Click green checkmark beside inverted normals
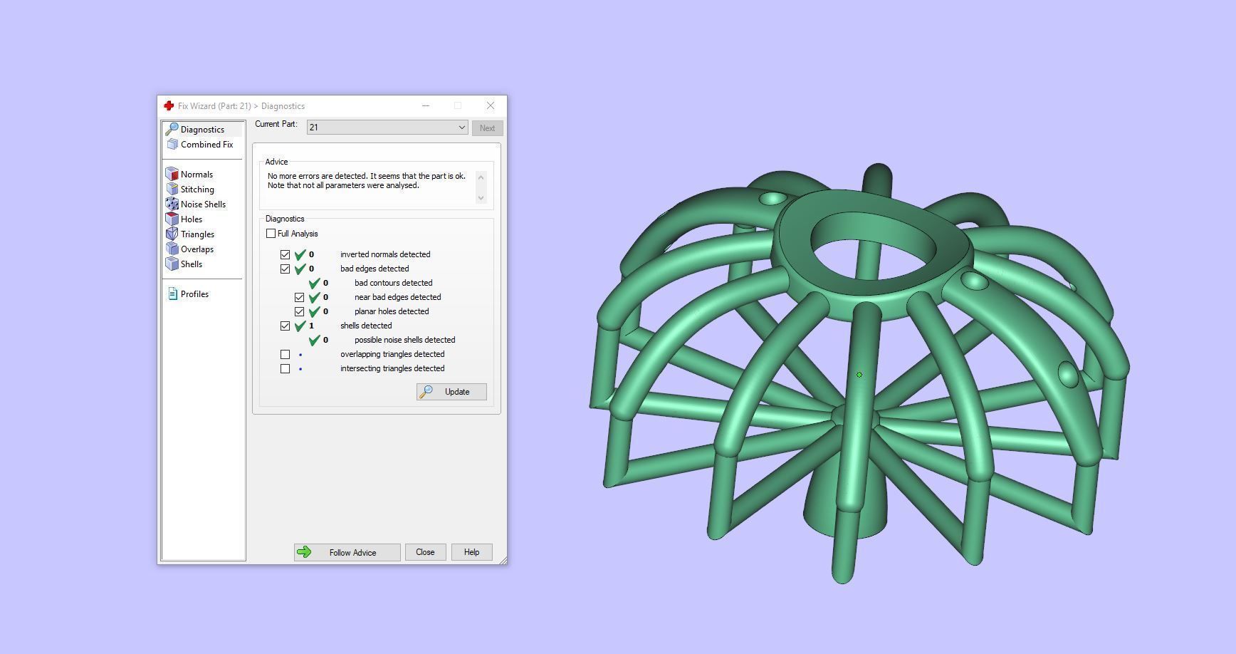The height and width of the screenshot is (654, 1236). (300, 254)
